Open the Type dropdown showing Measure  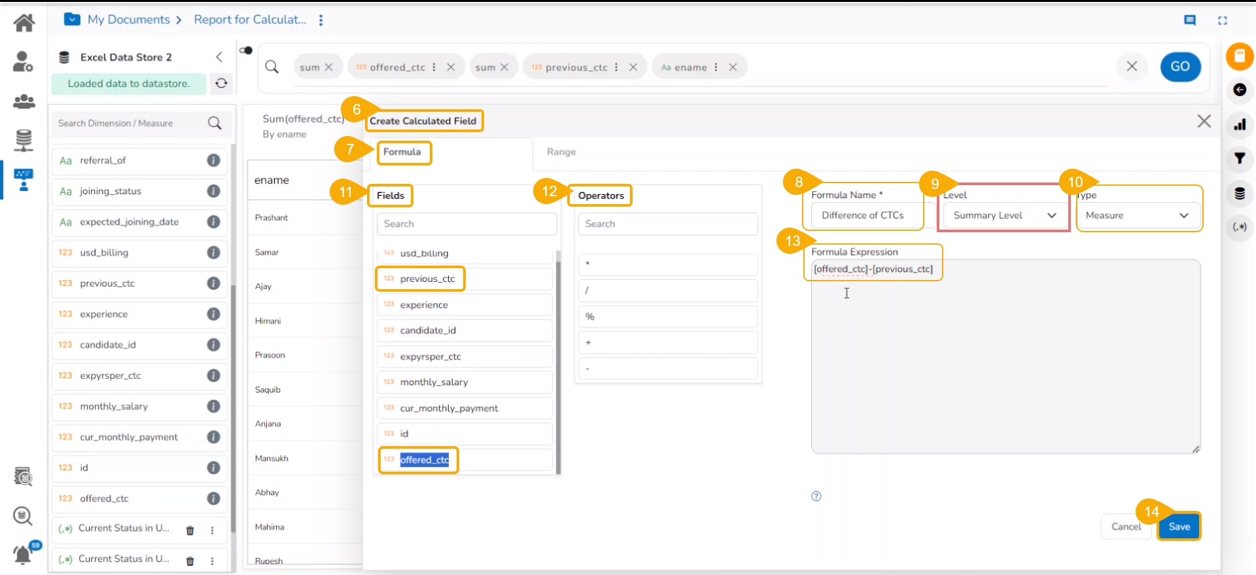(1136, 215)
